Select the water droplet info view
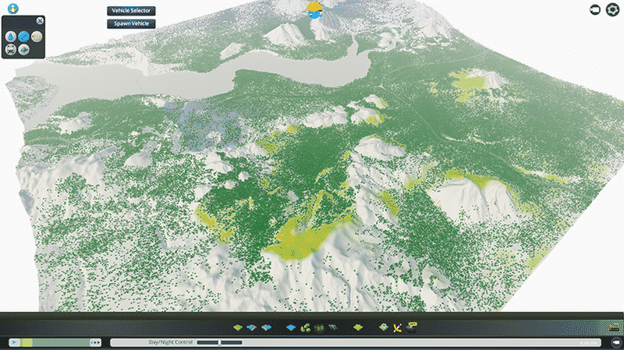This screenshot has width=624, height=350. point(11,37)
